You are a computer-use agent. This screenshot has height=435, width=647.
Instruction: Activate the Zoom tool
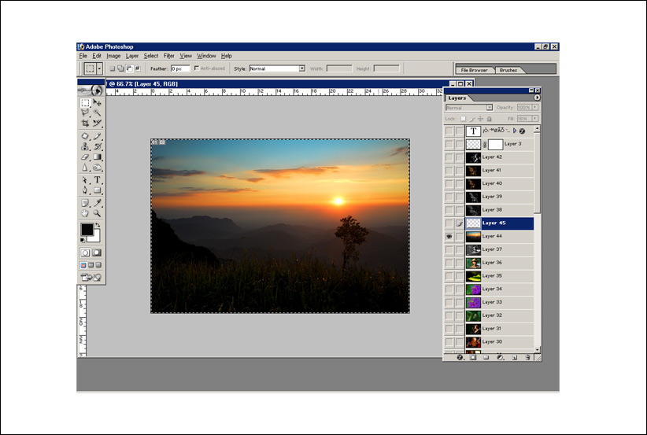(x=98, y=213)
